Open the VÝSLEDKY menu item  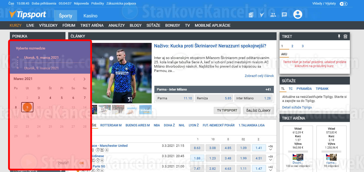click(48, 25)
